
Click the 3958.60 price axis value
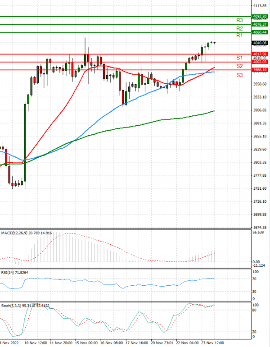(260, 84)
